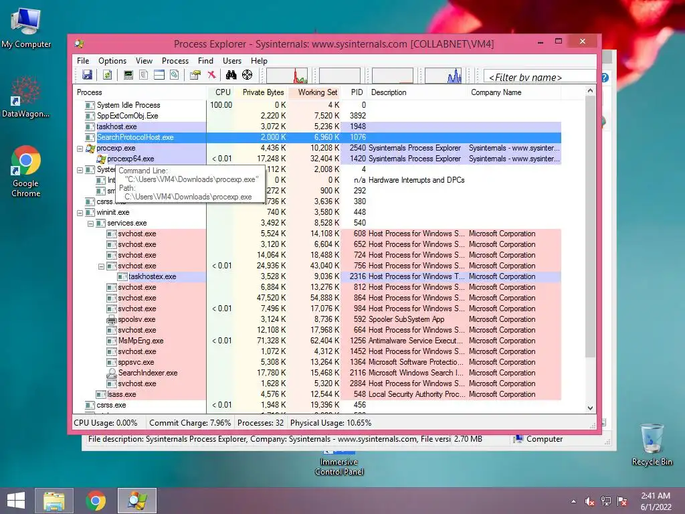The width and height of the screenshot is (685, 514).
Task: Collapse the wininit.exe tree node
Action: click(80, 213)
